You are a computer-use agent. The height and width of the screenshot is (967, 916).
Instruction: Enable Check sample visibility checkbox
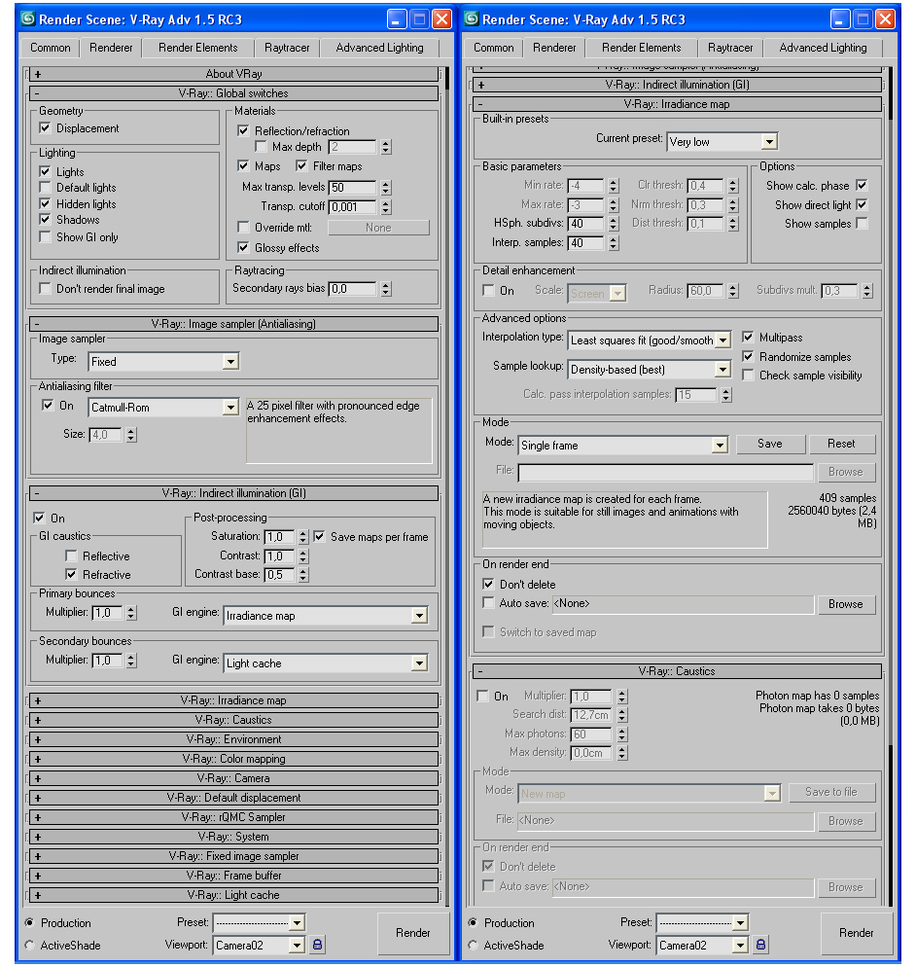[748, 375]
